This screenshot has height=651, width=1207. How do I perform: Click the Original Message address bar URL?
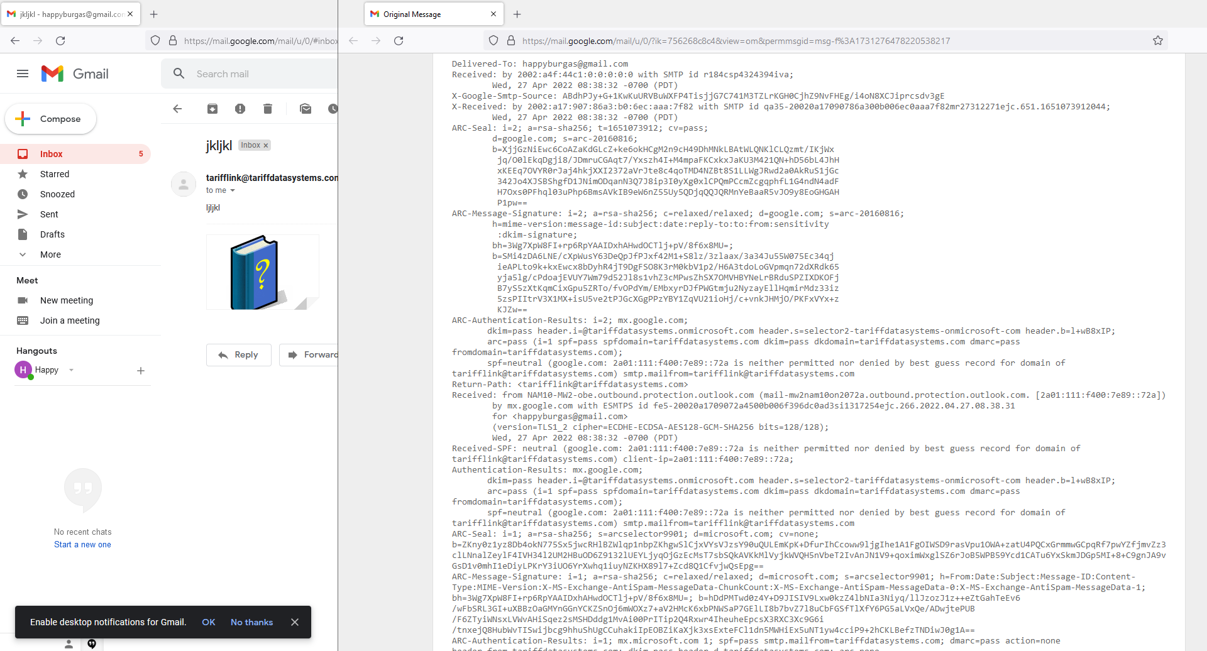pyautogui.click(x=736, y=41)
